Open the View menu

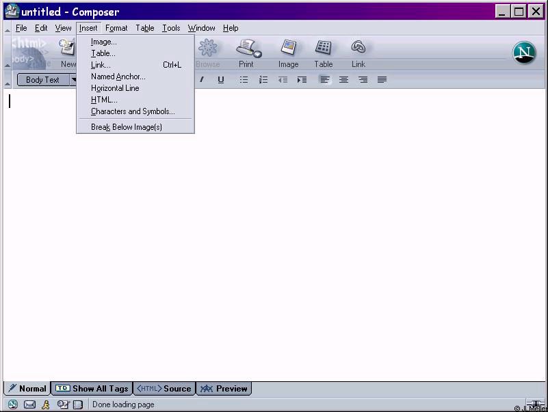[x=63, y=28]
